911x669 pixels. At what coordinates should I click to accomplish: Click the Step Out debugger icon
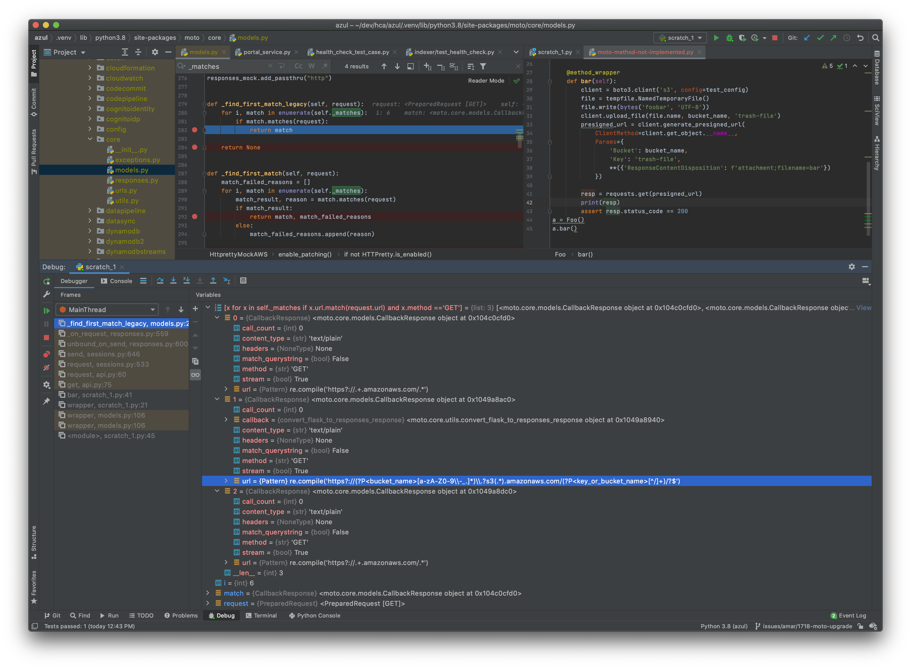(213, 281)
